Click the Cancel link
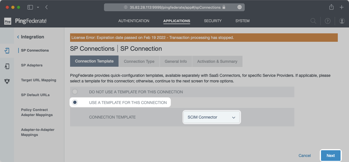The image size is (349, 162). pos(304,156)
